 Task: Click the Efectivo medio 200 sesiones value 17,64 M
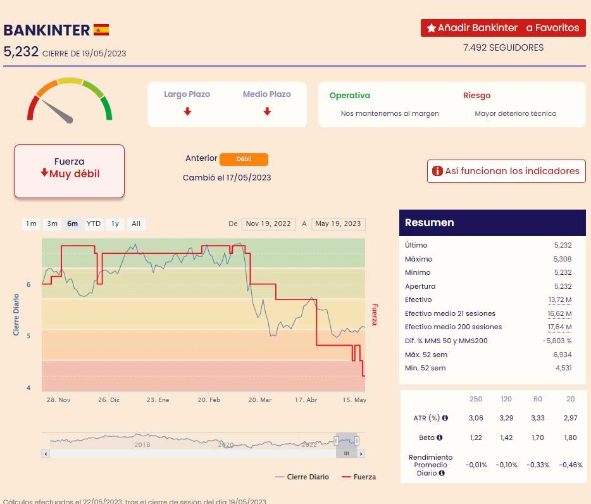coord(560,327)
